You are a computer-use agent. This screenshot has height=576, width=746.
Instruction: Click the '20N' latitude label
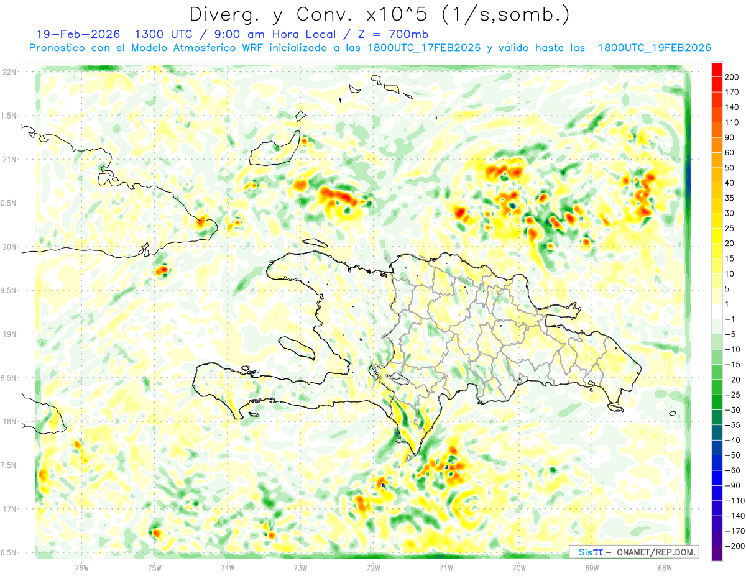pyautogui.click(x=9, y=247)
